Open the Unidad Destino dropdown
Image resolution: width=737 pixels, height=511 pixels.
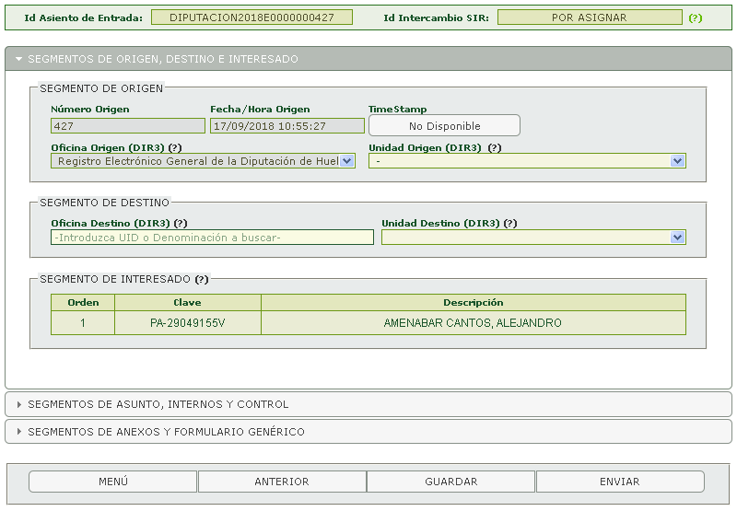tap(533, 238)
